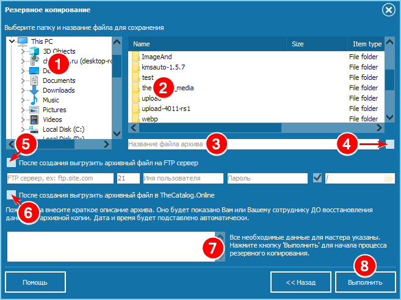401x300 pixels.
Task: Click the Помощь help button
Action: [x=35, y=282]
